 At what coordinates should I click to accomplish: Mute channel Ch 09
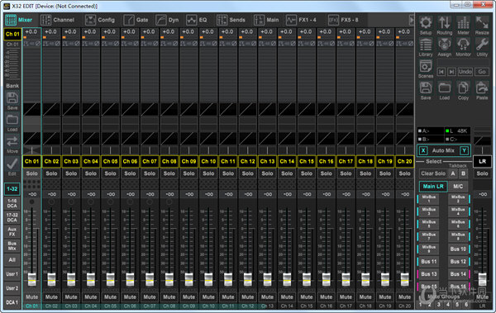188,296
